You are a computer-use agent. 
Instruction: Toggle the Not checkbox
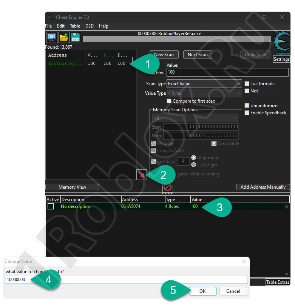click(x=247, y=91)
